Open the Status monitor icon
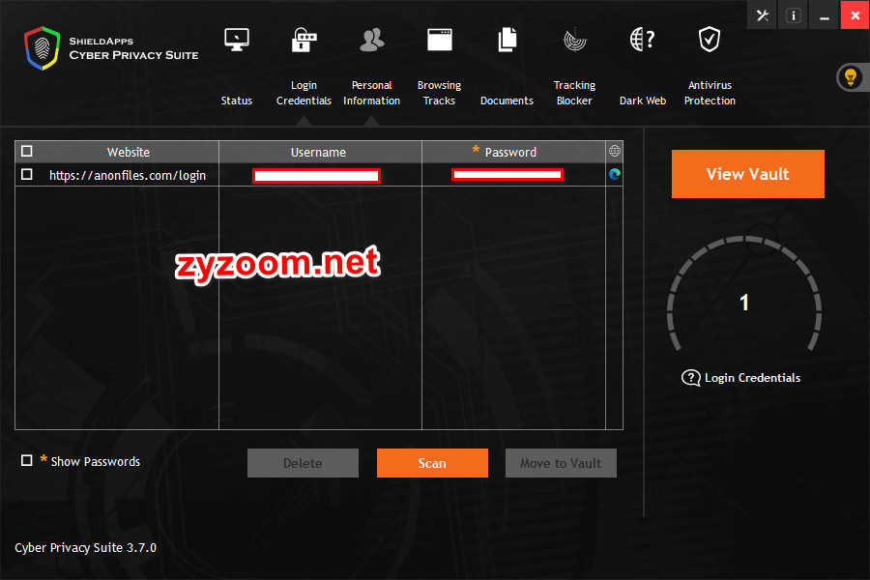This screenshot has height=580, width=870. click(x=237, y=40)
